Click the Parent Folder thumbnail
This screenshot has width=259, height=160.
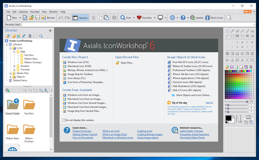13,106
